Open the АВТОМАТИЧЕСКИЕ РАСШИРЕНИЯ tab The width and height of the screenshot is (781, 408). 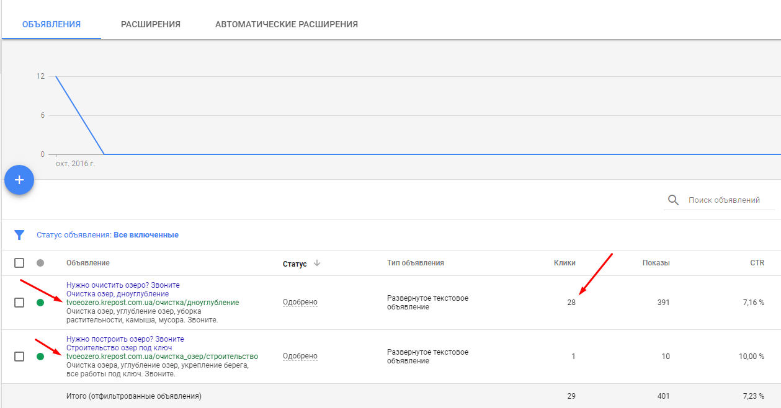click(287, 24)
